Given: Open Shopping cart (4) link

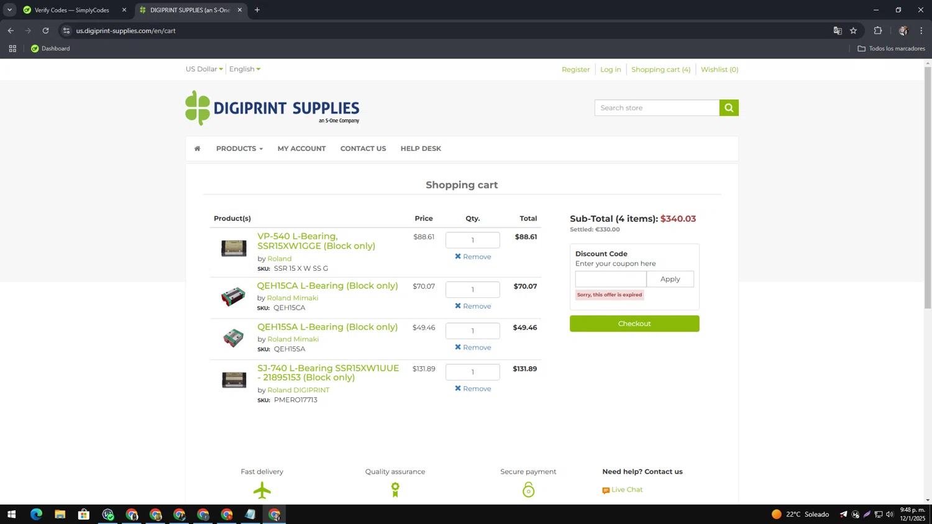Looking at the screenshot, I should click(x=660, y=70).
